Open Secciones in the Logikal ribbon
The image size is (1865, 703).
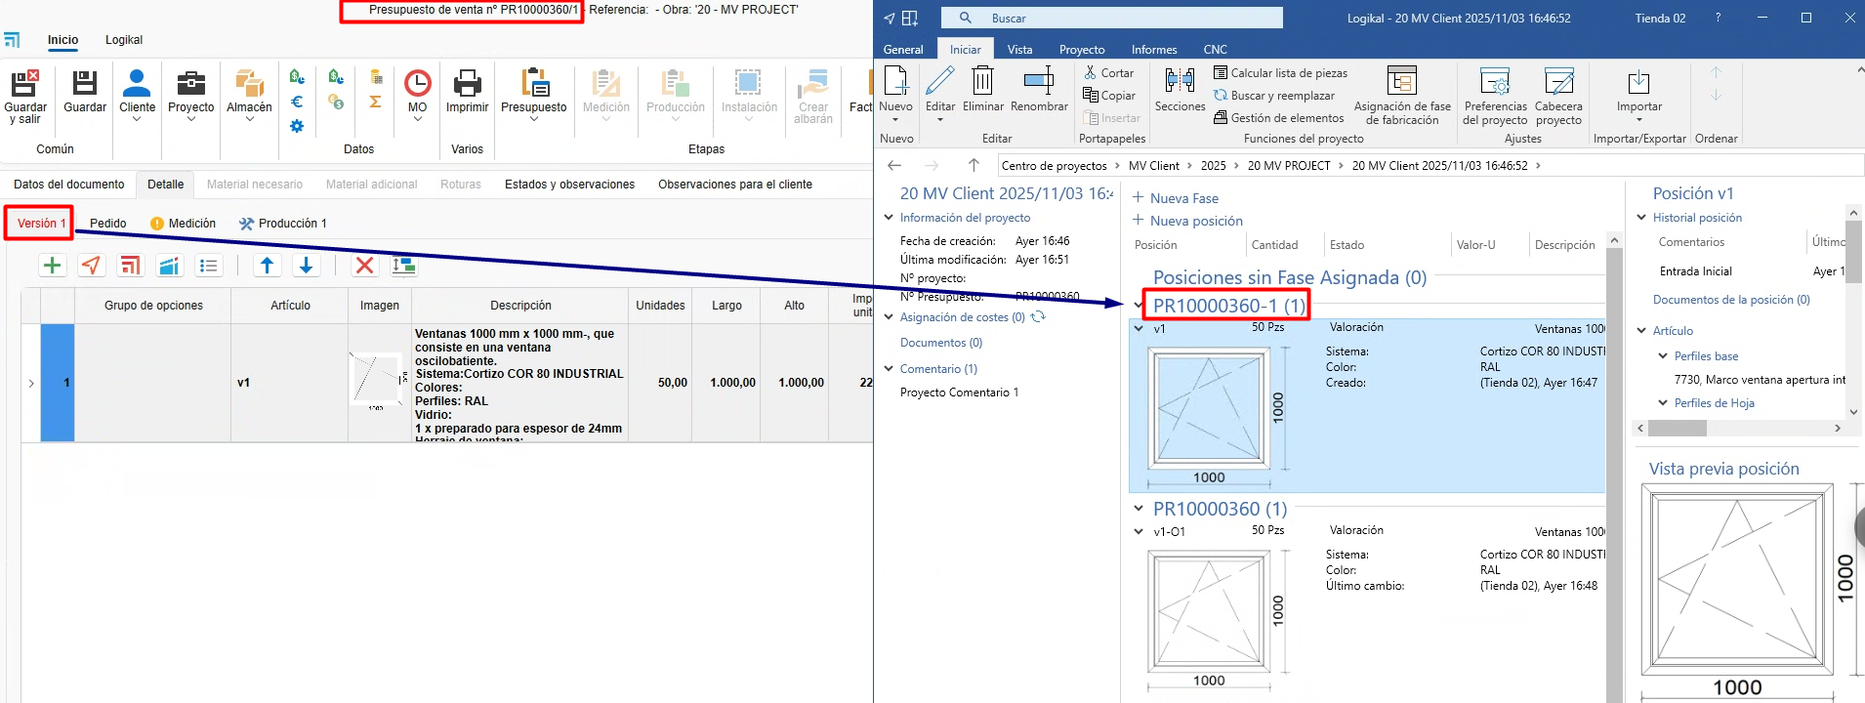point(1180,83)
